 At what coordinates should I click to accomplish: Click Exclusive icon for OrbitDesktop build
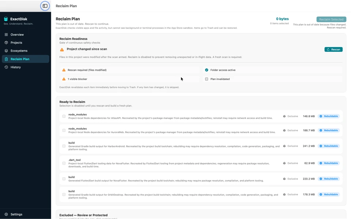(284, 195)
